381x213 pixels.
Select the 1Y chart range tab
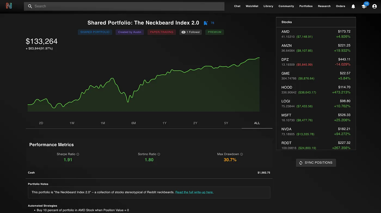click(x=164, y=123)
